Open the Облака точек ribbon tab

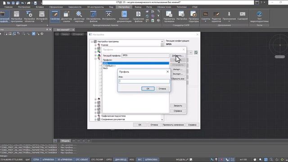point(164,7)
